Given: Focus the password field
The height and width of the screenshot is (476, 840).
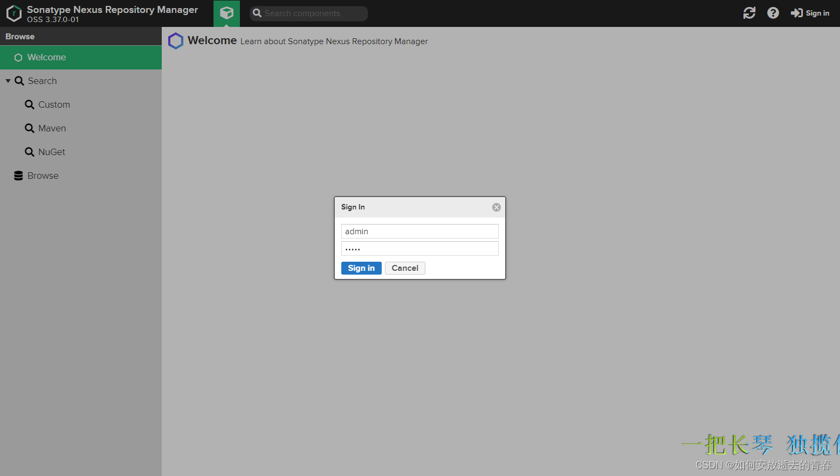Looking at the screenshot, I should click(420, 249).
